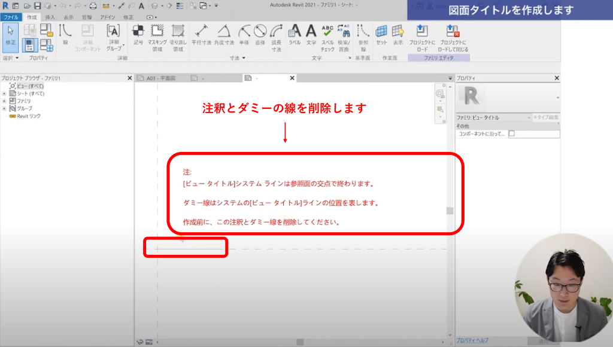Screen dimensions: 613x347
Task: Expand the シート (すべて) tree node
Action: 4,94
